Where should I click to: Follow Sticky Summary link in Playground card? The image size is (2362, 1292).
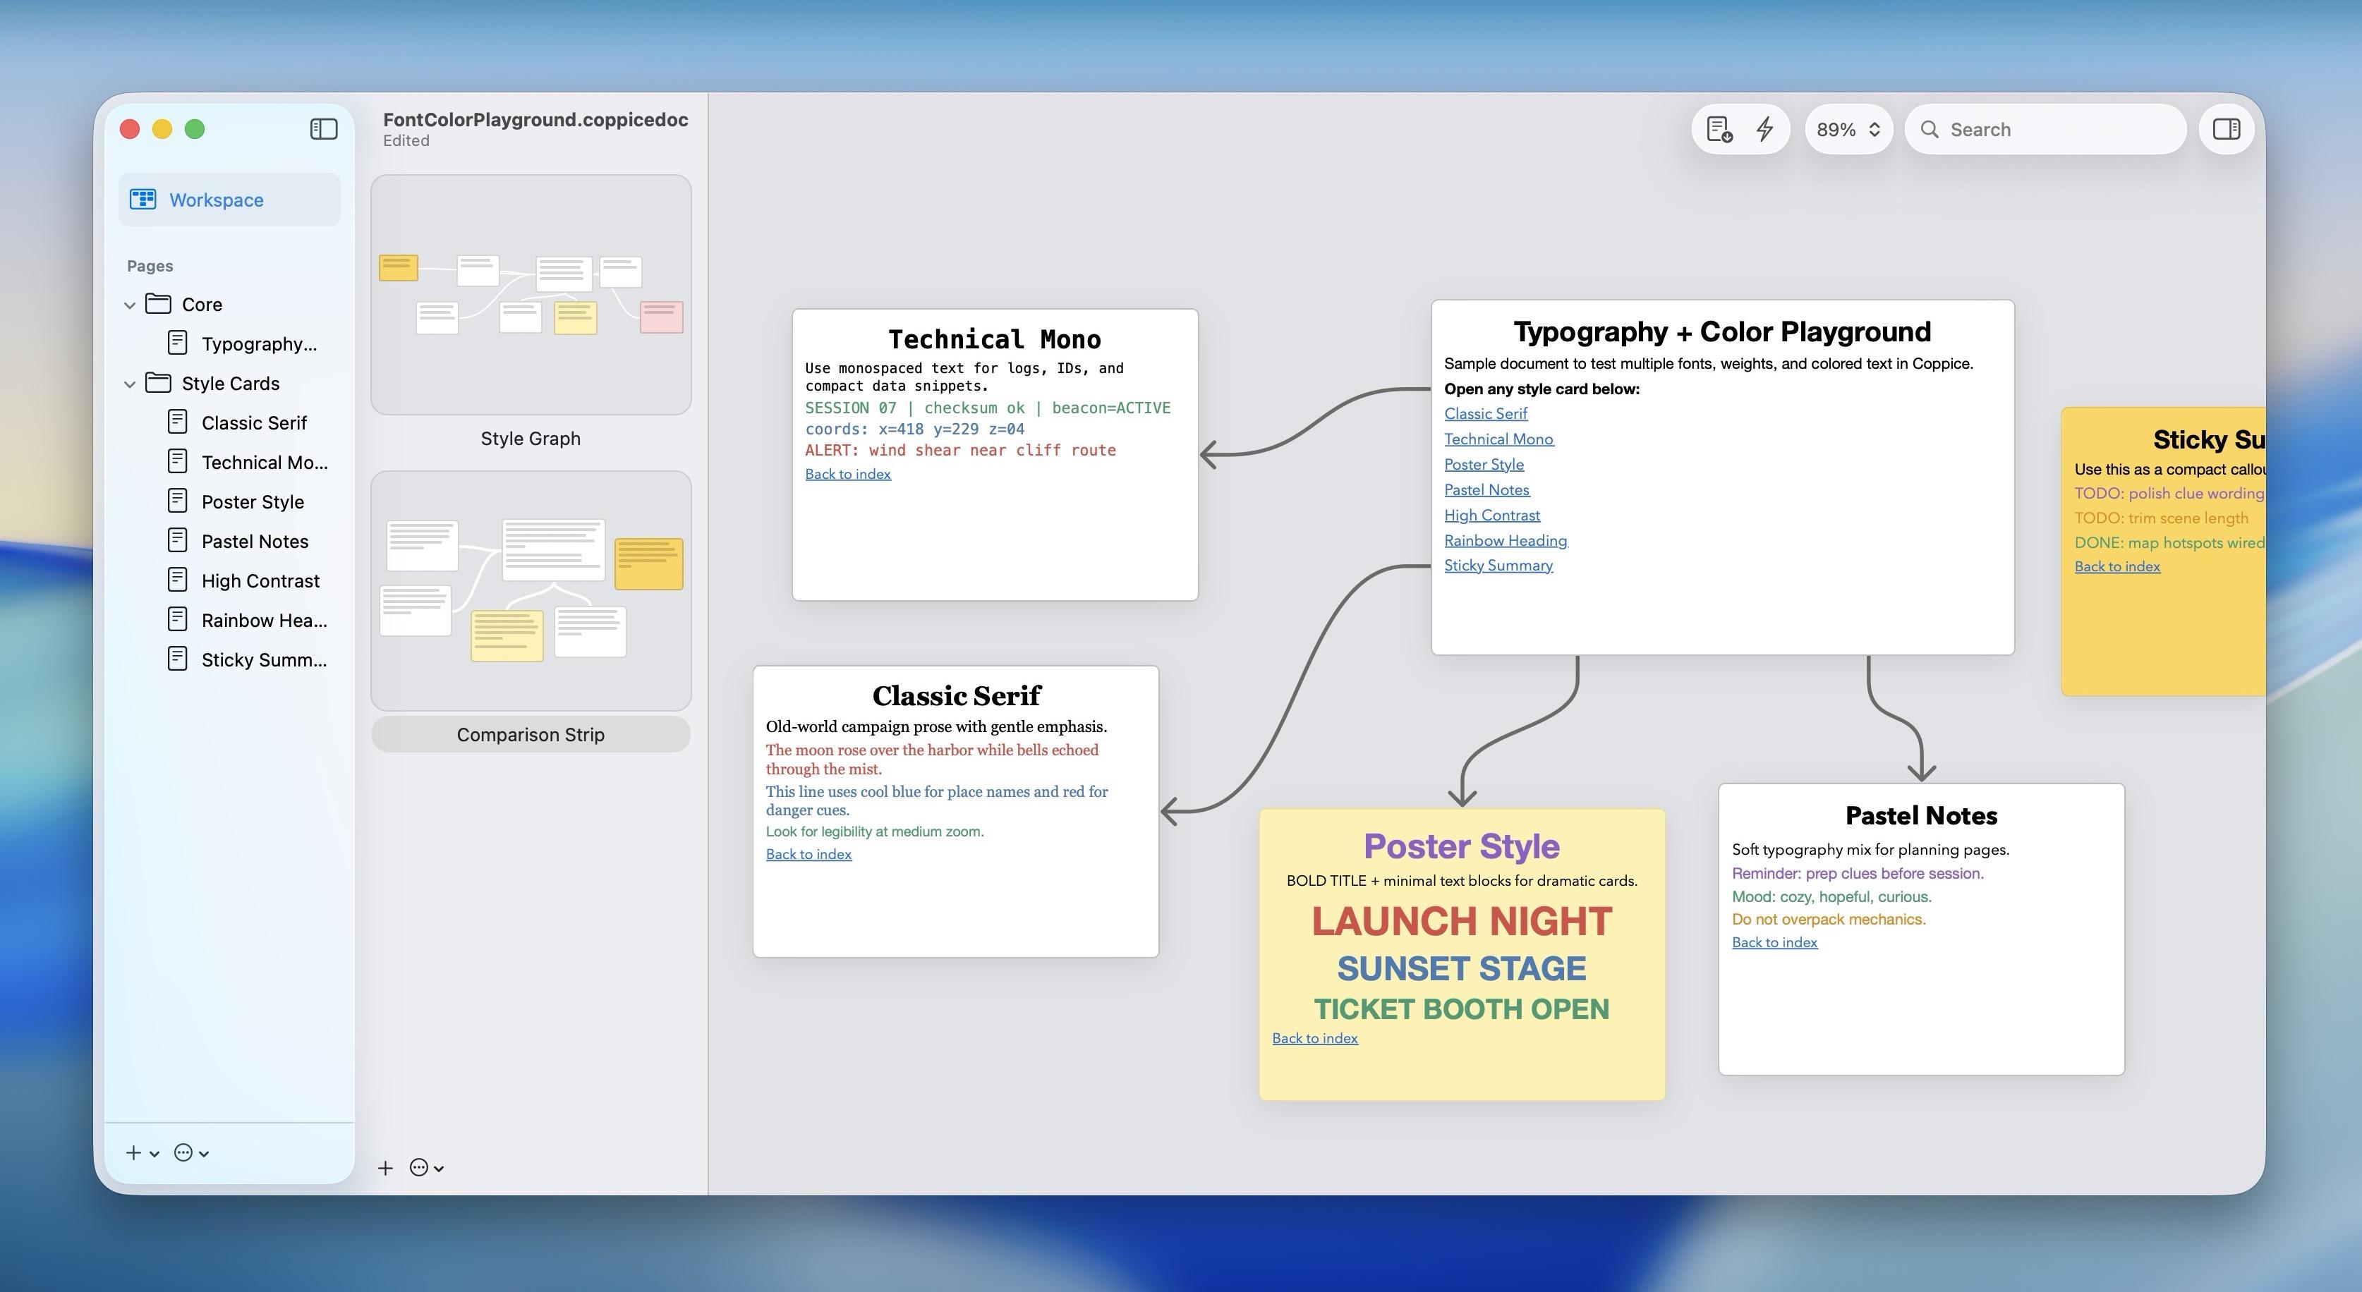click(x=1498, y=566)
